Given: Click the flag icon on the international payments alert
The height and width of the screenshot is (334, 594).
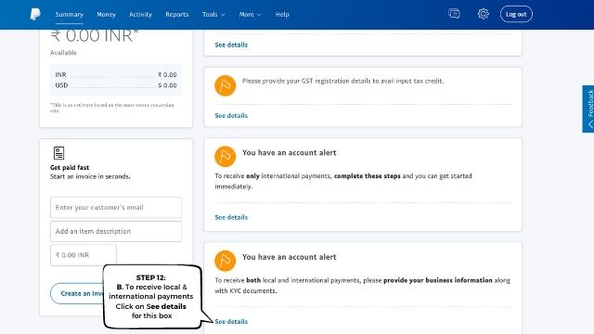Looking at the screenshot, I should (225, 157).
